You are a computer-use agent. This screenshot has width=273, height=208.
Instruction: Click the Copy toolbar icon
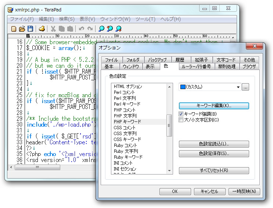coord(61,29)
